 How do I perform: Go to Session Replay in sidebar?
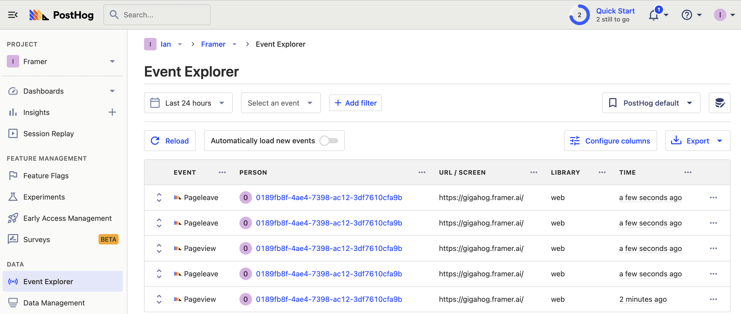48,133
